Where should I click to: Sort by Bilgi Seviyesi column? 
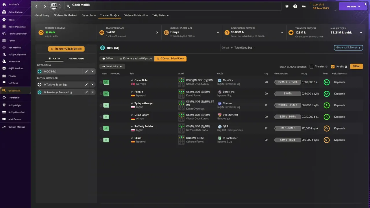coord(340,74)
